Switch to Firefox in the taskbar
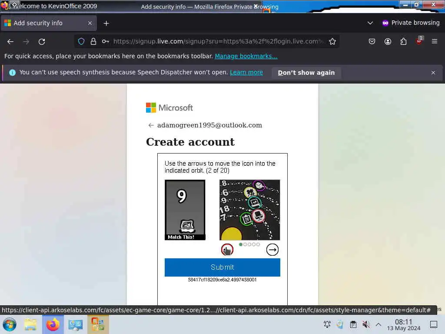Image resolution: width=445 pixels, height=334 pixels. 53,324
